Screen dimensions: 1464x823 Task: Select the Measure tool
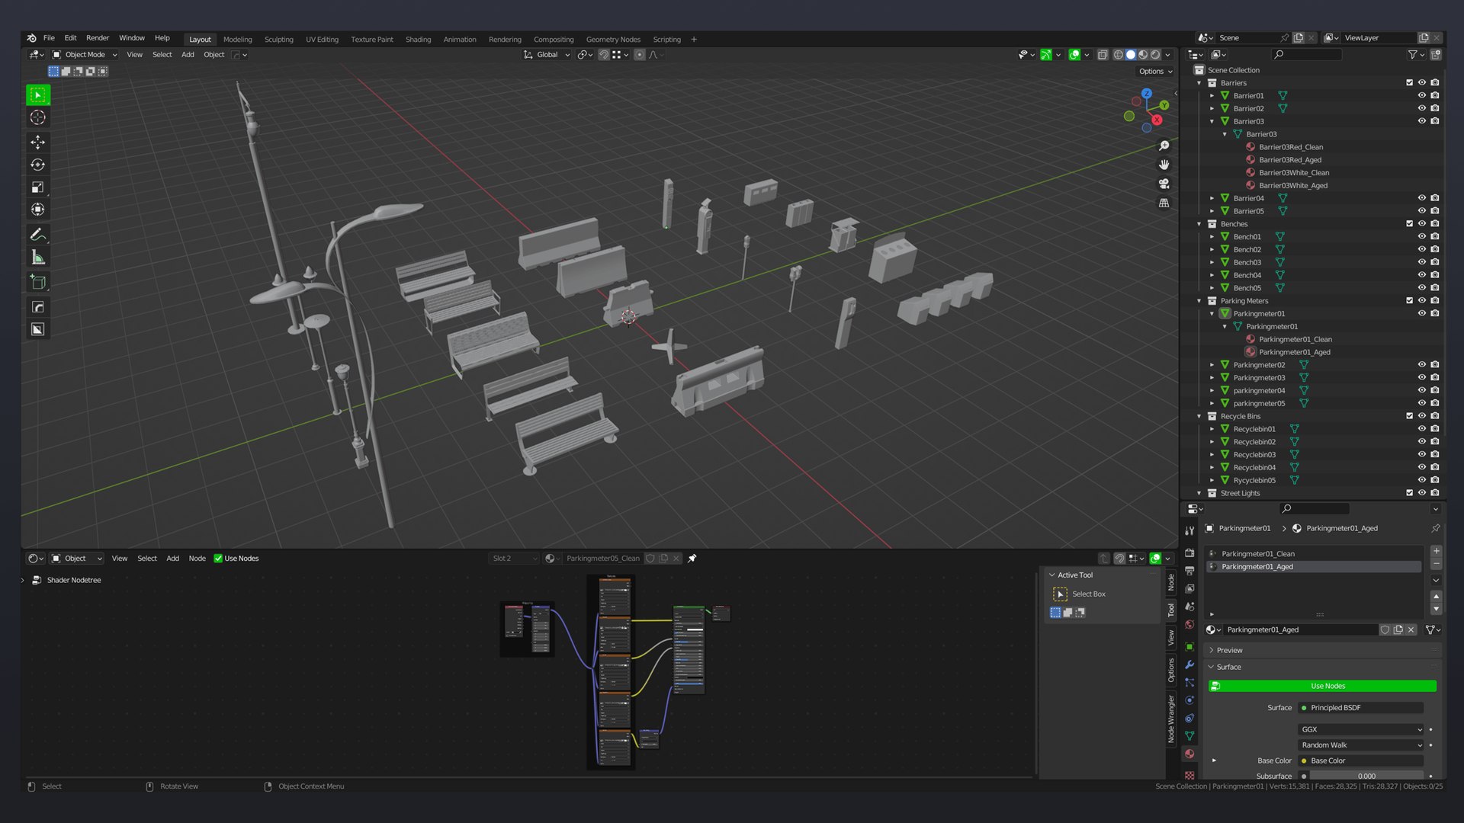pos(37,258)
